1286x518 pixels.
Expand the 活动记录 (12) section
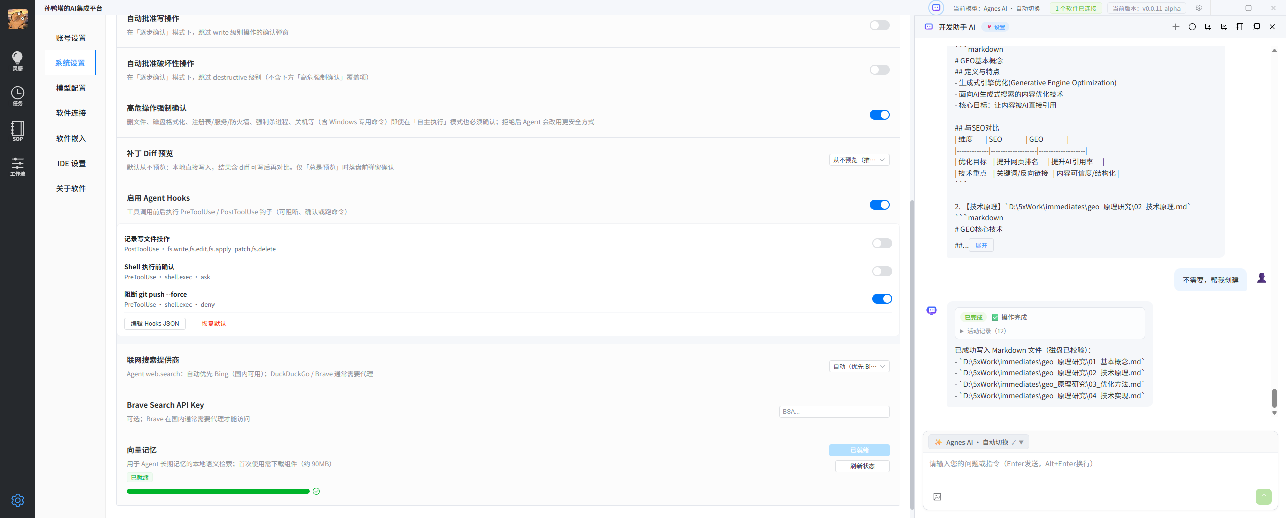[x=983, y=331]
